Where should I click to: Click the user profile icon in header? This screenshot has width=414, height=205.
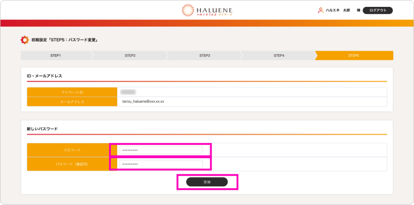(x=321, y=10)
